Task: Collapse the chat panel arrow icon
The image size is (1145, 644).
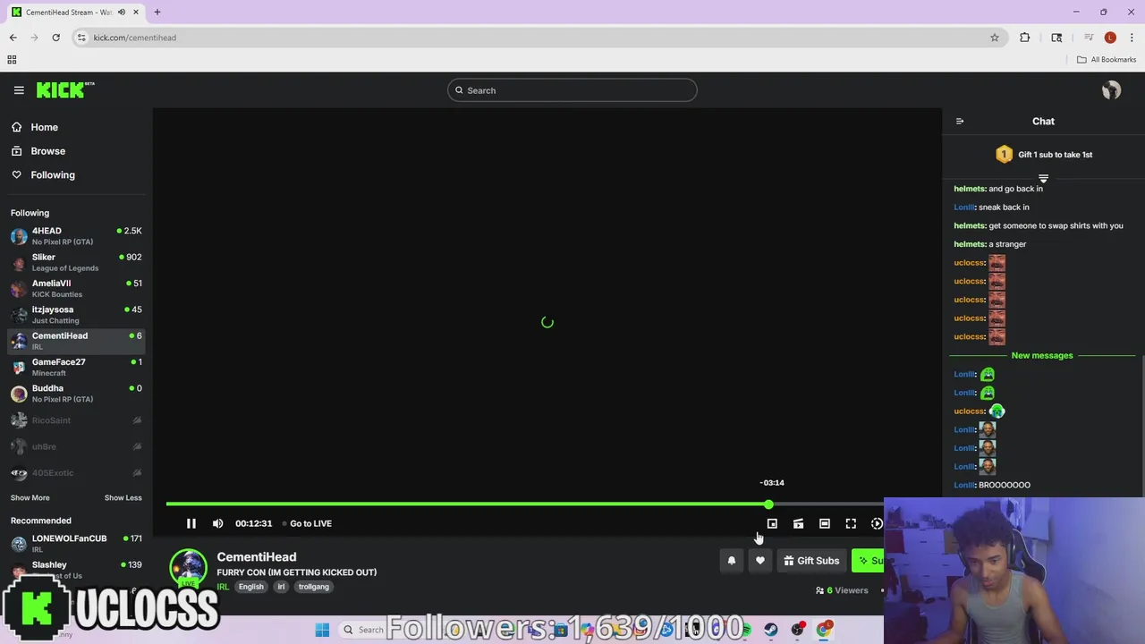Action: pyautogui.click(x=960, y=122)
